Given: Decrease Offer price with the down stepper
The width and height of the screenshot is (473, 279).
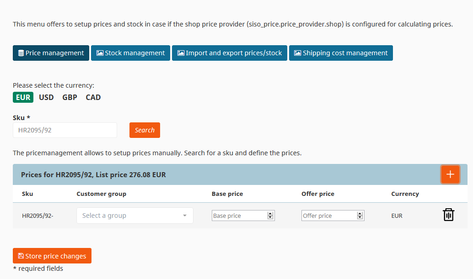Looking at the screenshot, I should [x=360, y=217].
